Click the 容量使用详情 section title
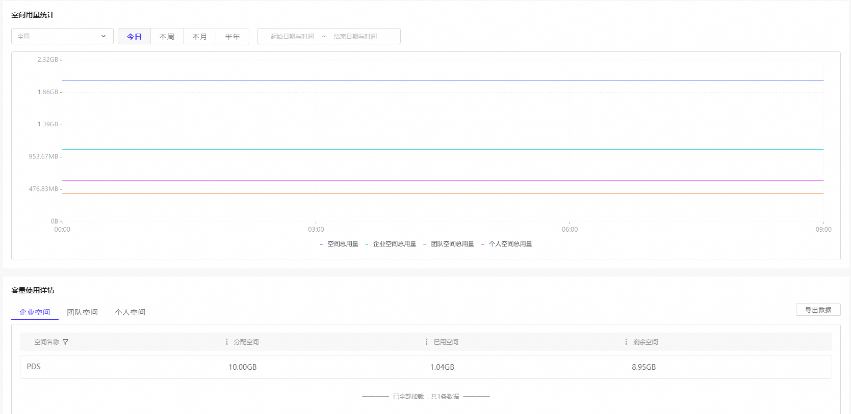 (33, 290)
